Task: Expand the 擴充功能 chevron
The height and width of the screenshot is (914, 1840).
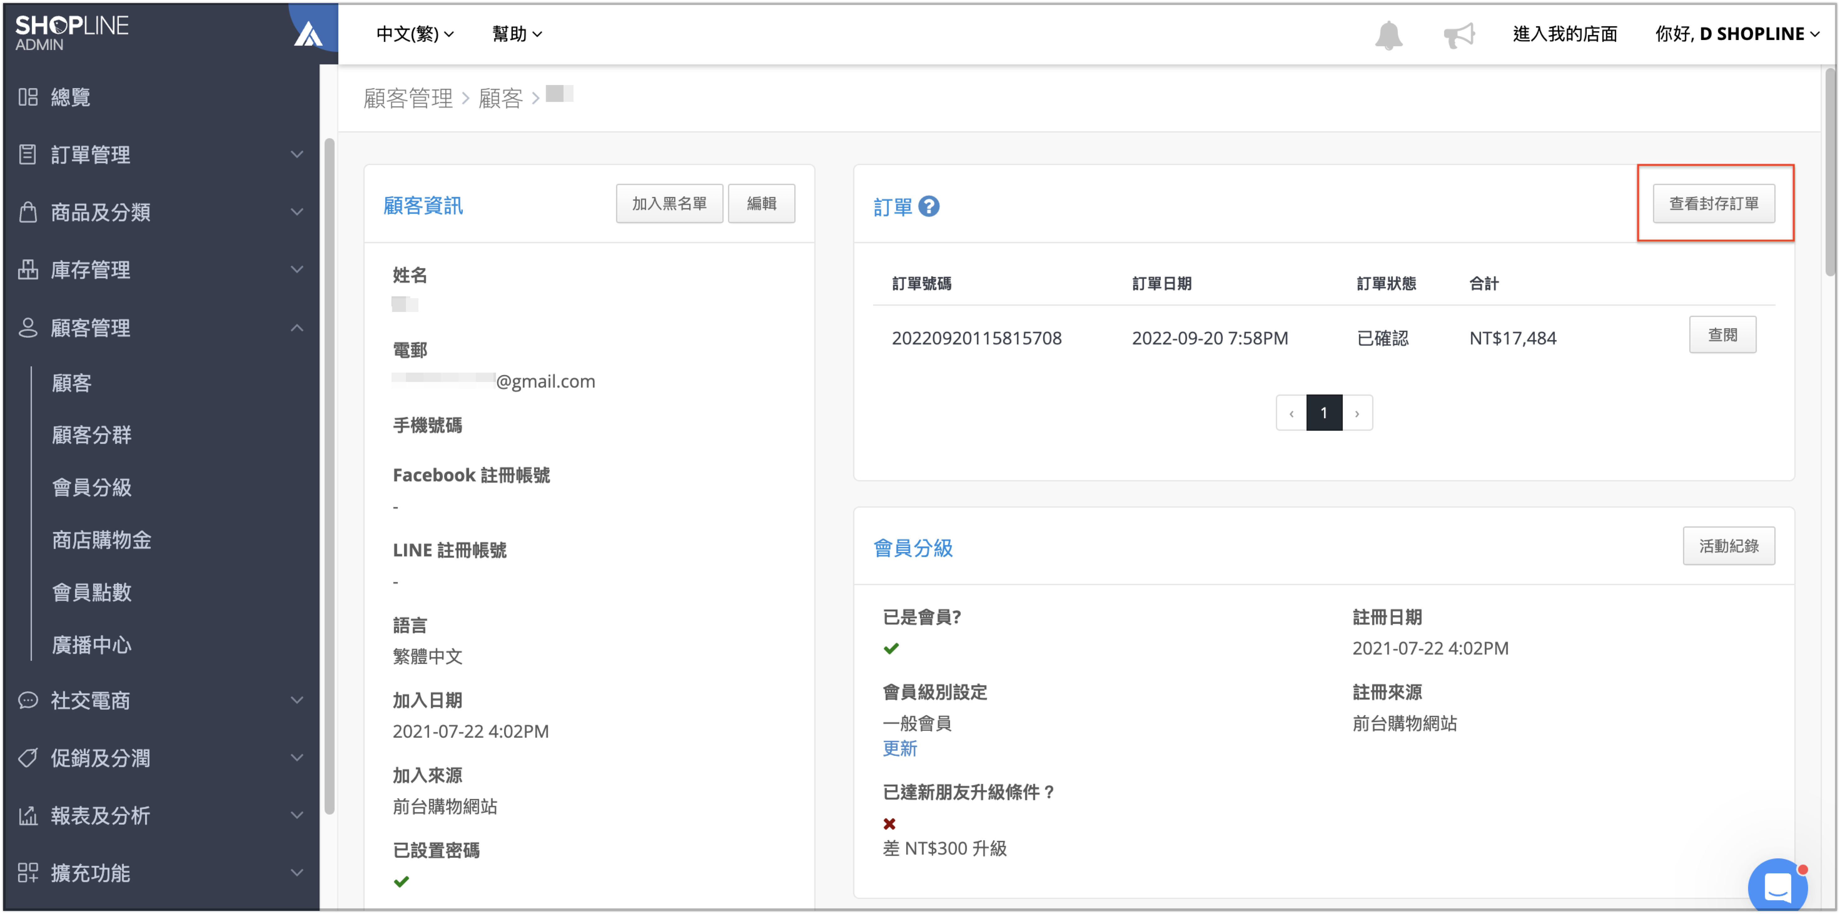Action: tap(297, 873)
